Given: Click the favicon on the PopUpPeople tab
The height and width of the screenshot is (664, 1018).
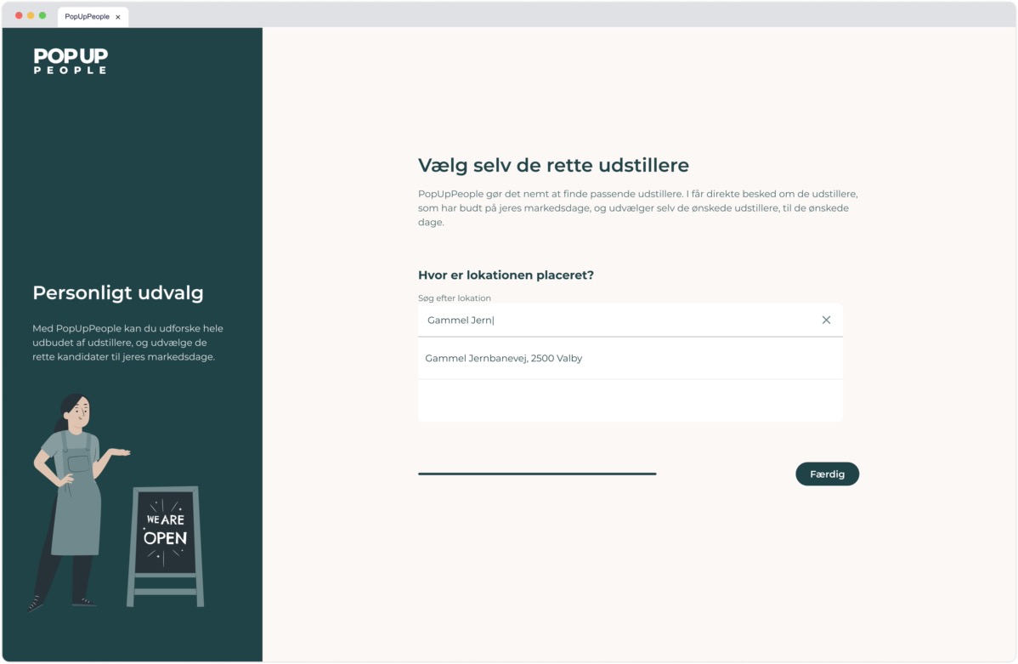Looking at the screenshot, I should click(x=63, y=16).
